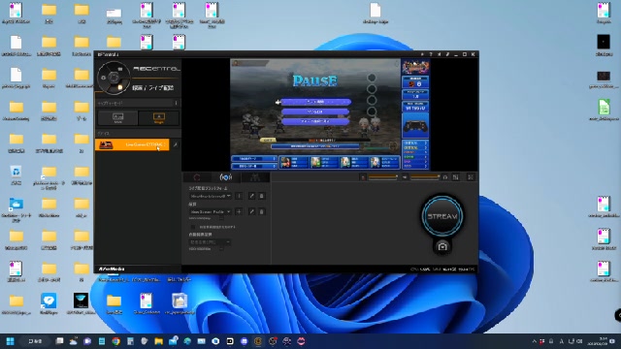Expand quality details toggle under profile
This screenshot has width=621, height=349.
pos(221,218)
